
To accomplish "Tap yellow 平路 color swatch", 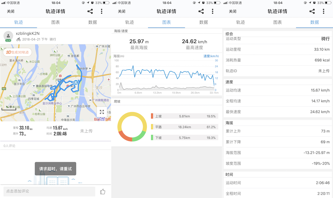I will (x=152, y=127).
